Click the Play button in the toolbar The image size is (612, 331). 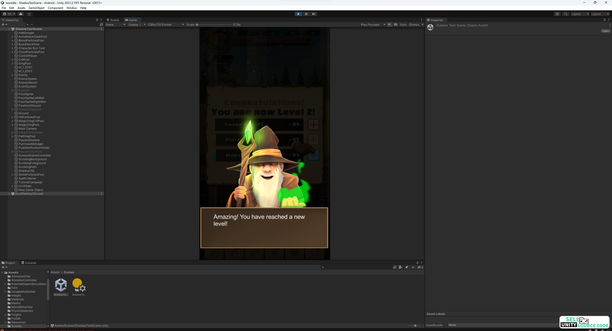pyautogui.click(x=298, y=14)
